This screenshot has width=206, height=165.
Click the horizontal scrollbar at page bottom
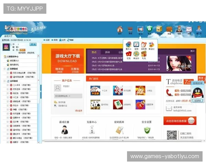123,141
